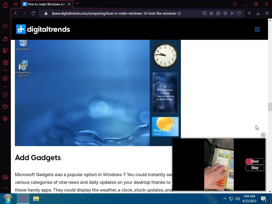Screen dimensions: 272x204
Task: Open Settings gear in sidebar
Action: point(5,119)
